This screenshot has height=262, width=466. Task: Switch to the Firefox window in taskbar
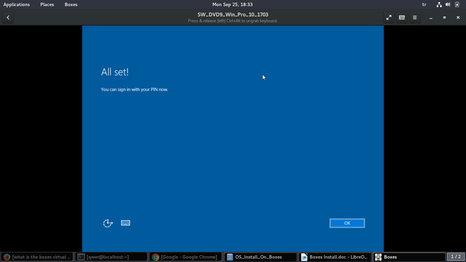(x=37, y=257)
